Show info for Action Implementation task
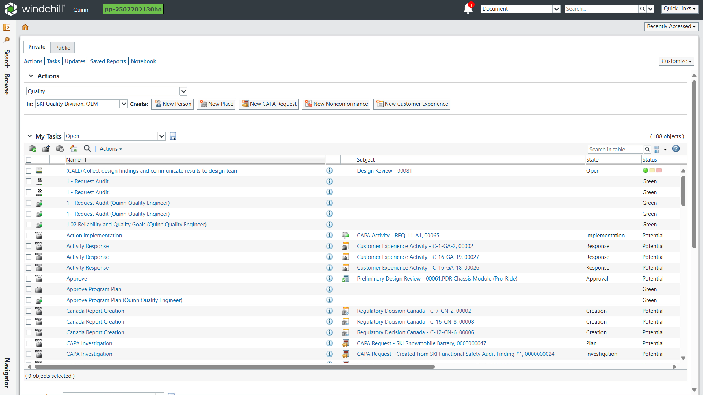Image resolution: width=703 pixels, height=395 pixels. (330, 235)
